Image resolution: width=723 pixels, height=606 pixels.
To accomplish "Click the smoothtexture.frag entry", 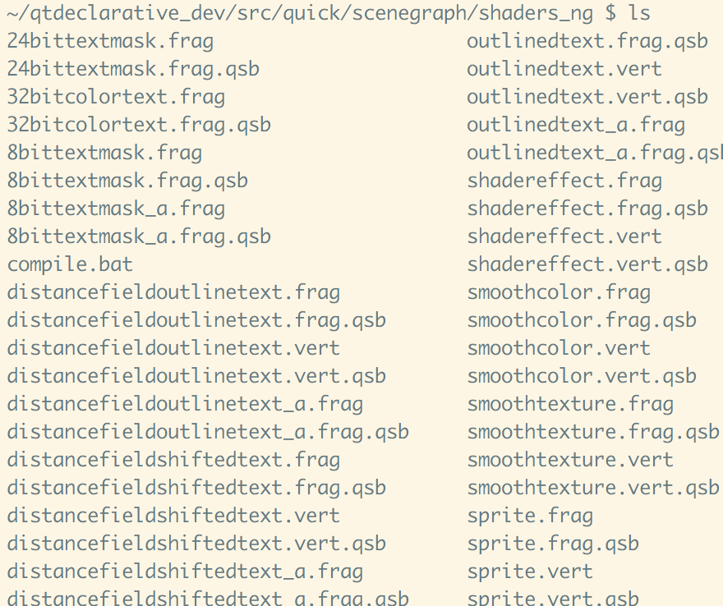I will tap(570, 404).
